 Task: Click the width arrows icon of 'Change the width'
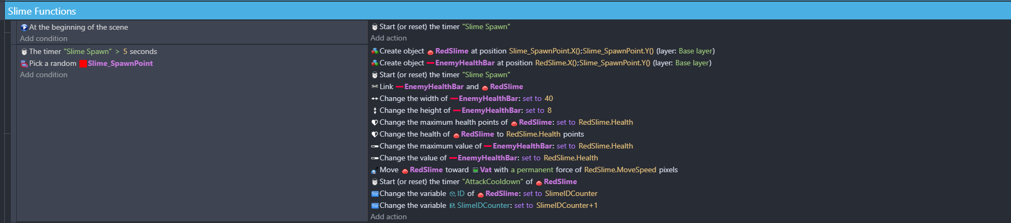[x=374, y=99]
